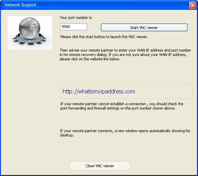The height and width of the screenshot is (176, 198).
Task: Click the 'port-forwarding and firewall settings' line
Action: [118, 108]
